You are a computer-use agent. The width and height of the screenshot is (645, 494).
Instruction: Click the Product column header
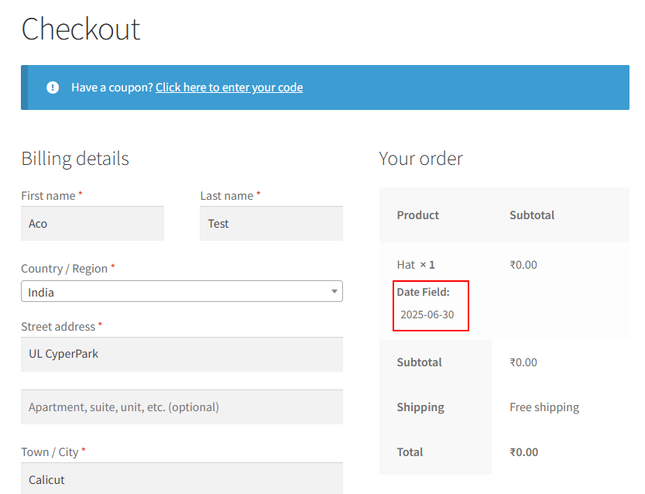[418, 215]
